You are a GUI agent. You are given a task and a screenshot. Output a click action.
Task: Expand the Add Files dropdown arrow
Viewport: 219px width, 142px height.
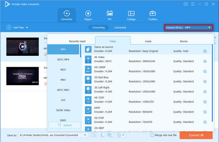pos(27,27)
